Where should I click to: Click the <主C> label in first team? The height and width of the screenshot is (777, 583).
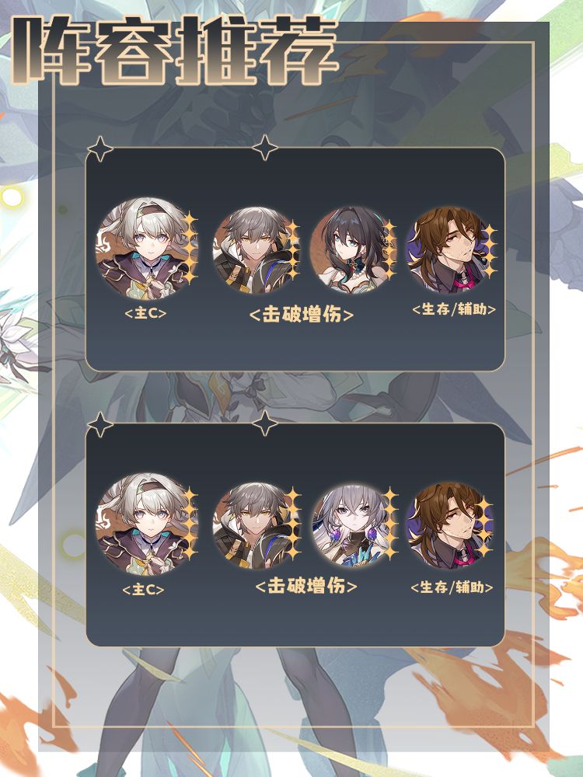click(x=145, y=314)
